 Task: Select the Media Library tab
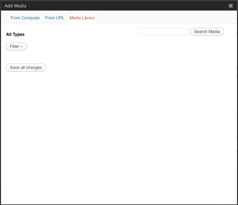coord(82,18)
